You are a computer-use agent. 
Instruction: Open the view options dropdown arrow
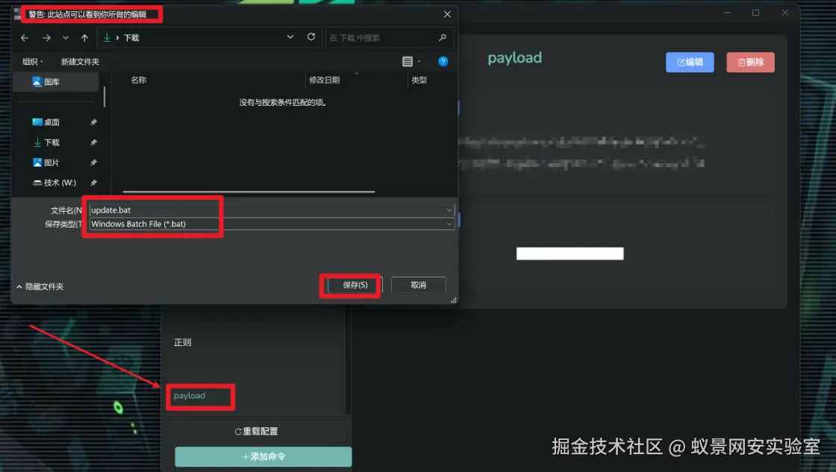419,62
